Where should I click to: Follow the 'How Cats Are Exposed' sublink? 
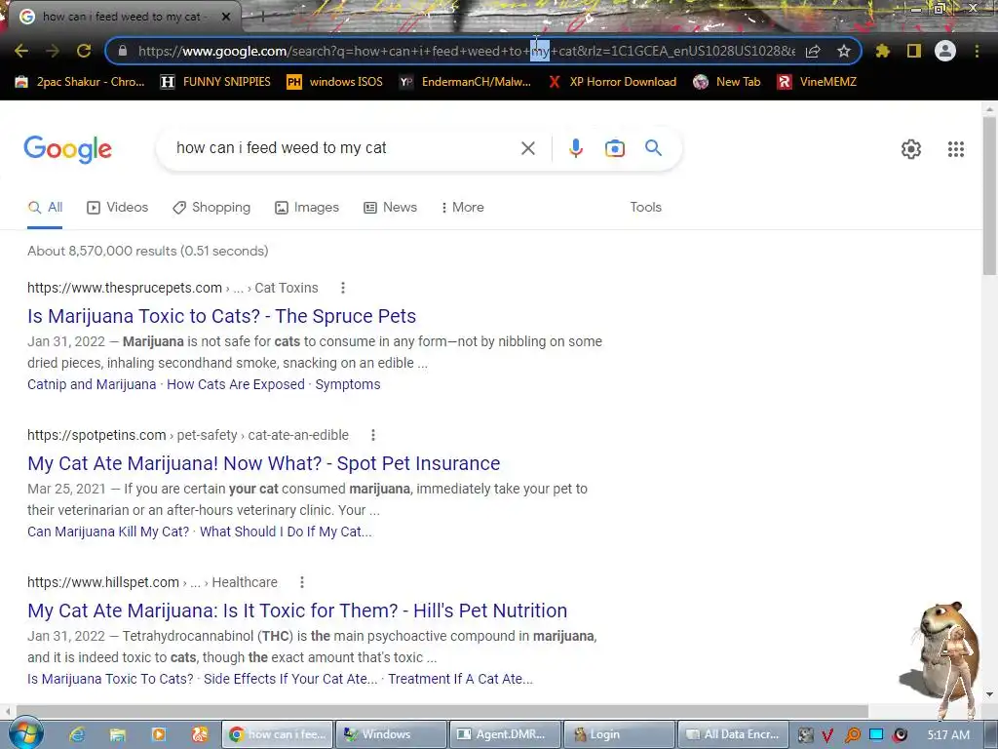(x=236, y=384)
